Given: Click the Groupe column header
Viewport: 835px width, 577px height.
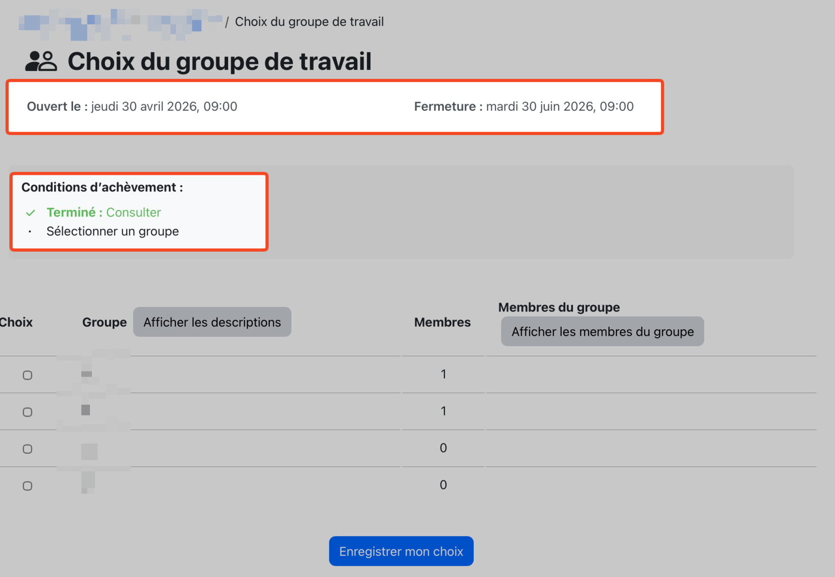Looking at the screenshot, I should 104,322.
